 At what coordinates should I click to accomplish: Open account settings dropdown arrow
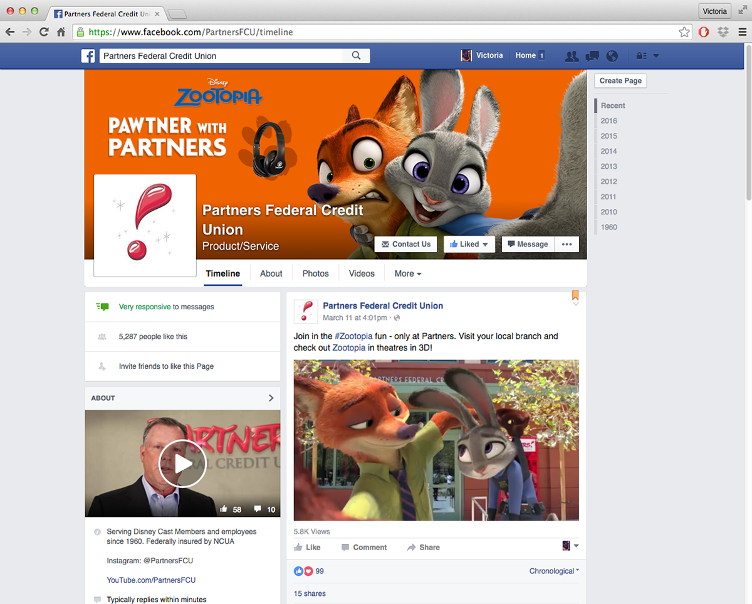tap(655, 56)
